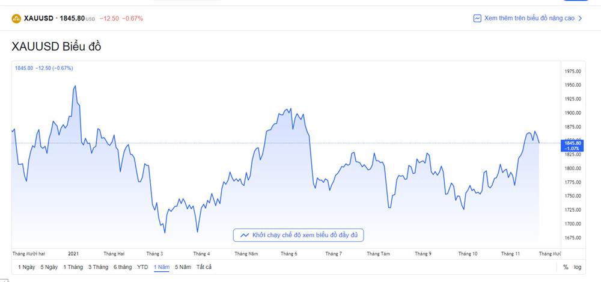Select Tất cả to show all data
601x282 pixels.
tap(204, 267)
